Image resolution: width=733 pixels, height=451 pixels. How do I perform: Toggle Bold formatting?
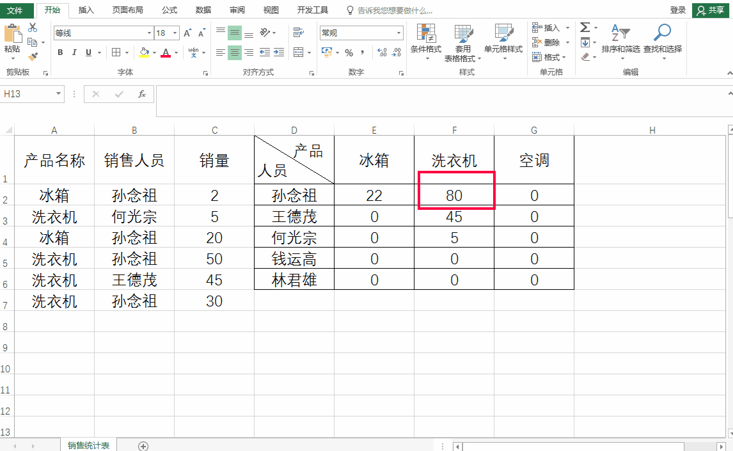tap(60, 53)
